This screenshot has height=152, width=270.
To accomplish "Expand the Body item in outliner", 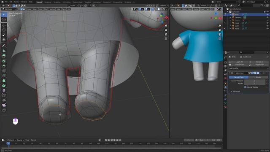I will pos(230,15).
